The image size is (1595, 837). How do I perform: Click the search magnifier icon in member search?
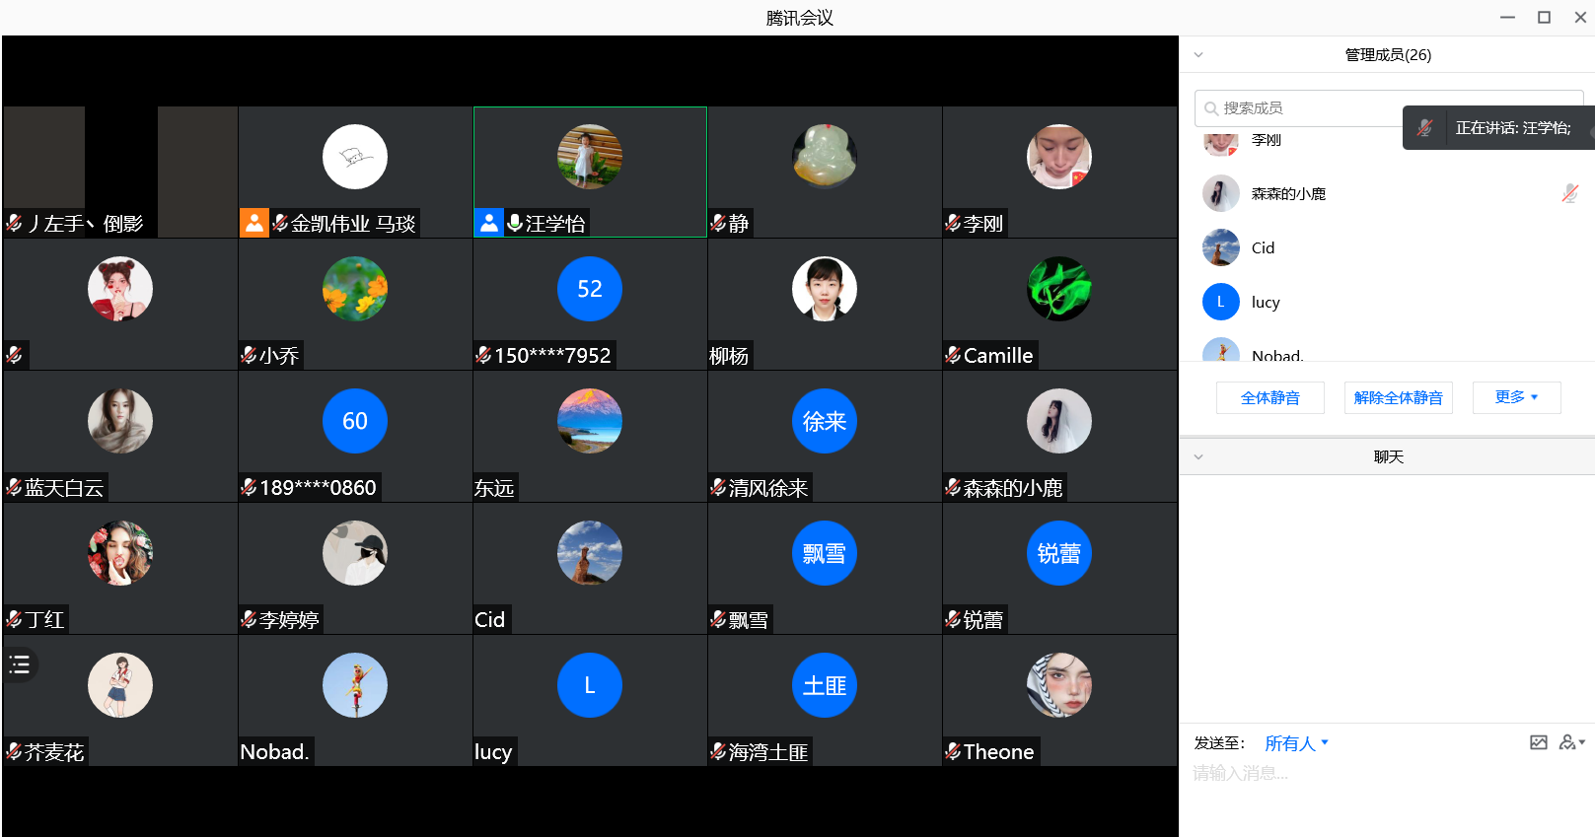1210,108
